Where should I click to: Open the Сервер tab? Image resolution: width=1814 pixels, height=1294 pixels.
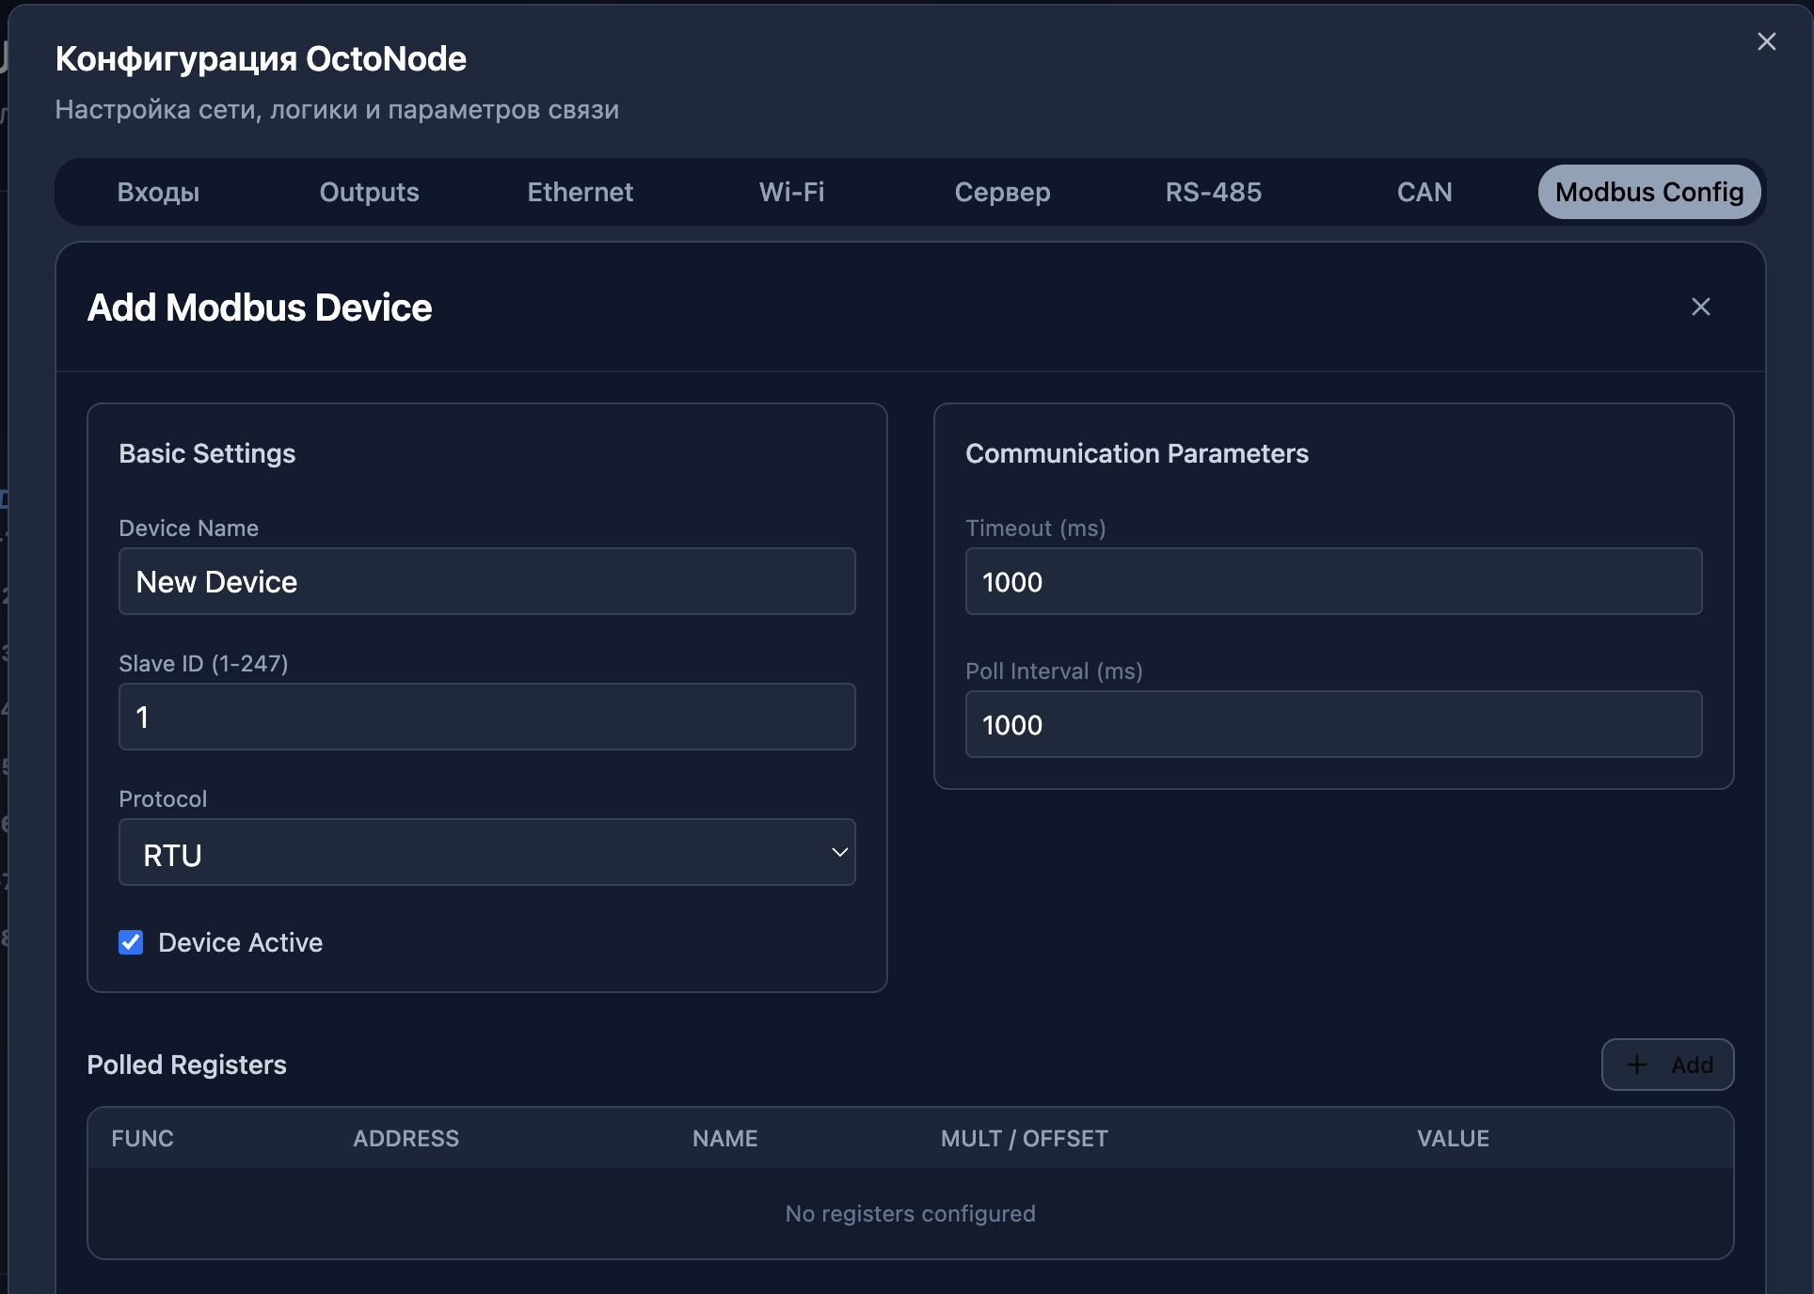click(x=1002, y=192)
